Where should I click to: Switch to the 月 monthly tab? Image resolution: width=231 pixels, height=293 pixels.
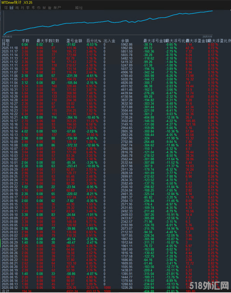point(22,7)
